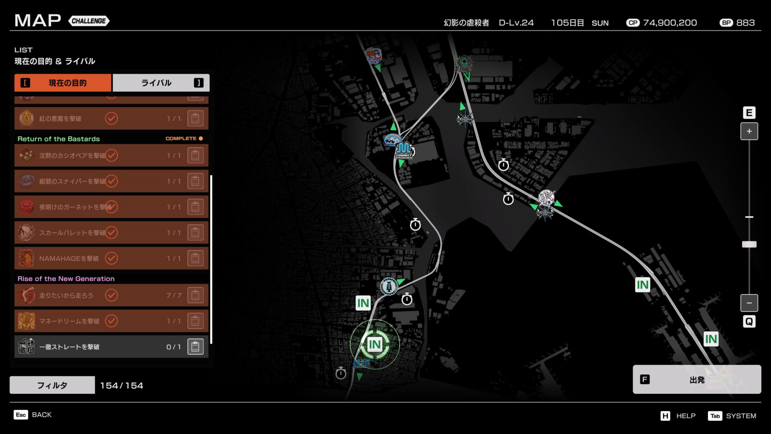The height and width of the screenshot is (434, 771).
Task: Click clipboard icon for 一徹ストレートを撃破
Action: point(195,347)
